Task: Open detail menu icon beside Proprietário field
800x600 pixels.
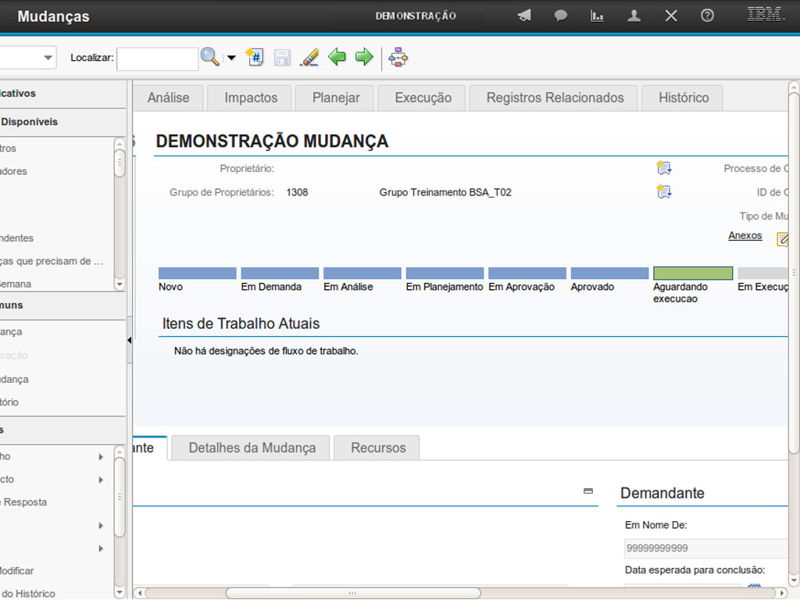Action: tap(664, 168)
